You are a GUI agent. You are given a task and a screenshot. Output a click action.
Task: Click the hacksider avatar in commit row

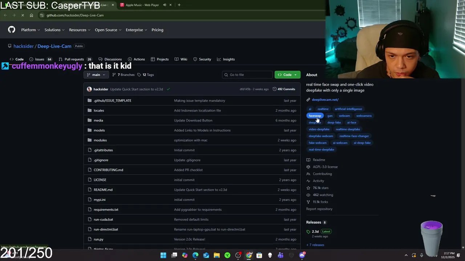click(89, 89)
